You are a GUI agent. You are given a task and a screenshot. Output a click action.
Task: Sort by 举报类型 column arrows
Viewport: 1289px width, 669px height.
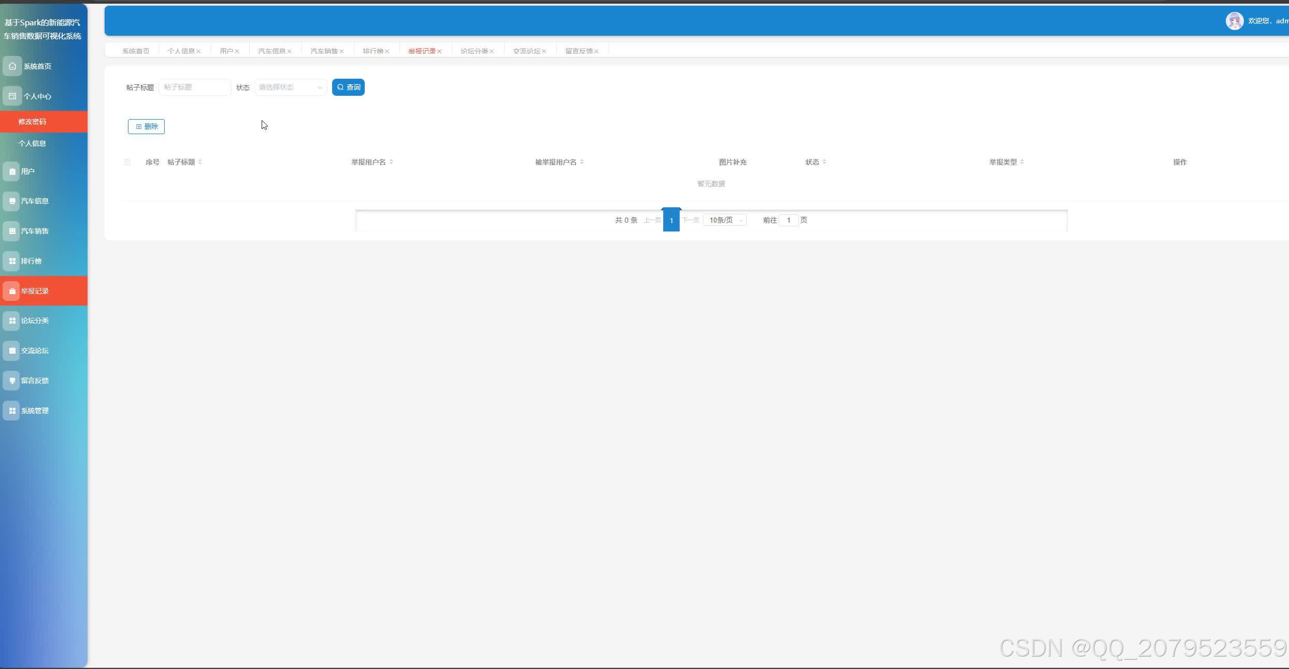1022,162
